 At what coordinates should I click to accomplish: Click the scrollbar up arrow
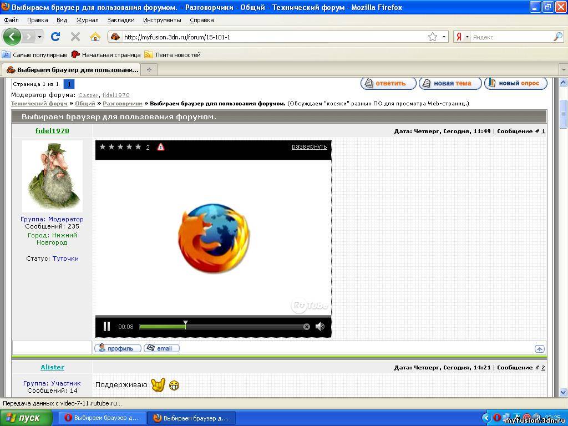click(x=564, y=83)
